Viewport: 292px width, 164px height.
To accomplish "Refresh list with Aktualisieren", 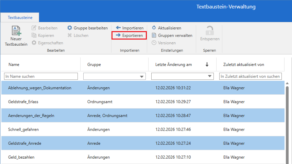I will [154, 28].
